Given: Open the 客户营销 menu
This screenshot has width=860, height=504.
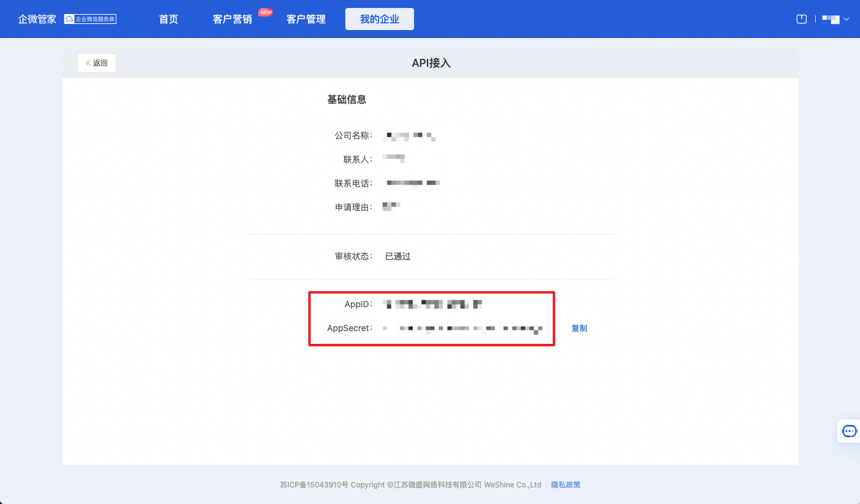Looking at the screenshot, I should coord(232,19).
